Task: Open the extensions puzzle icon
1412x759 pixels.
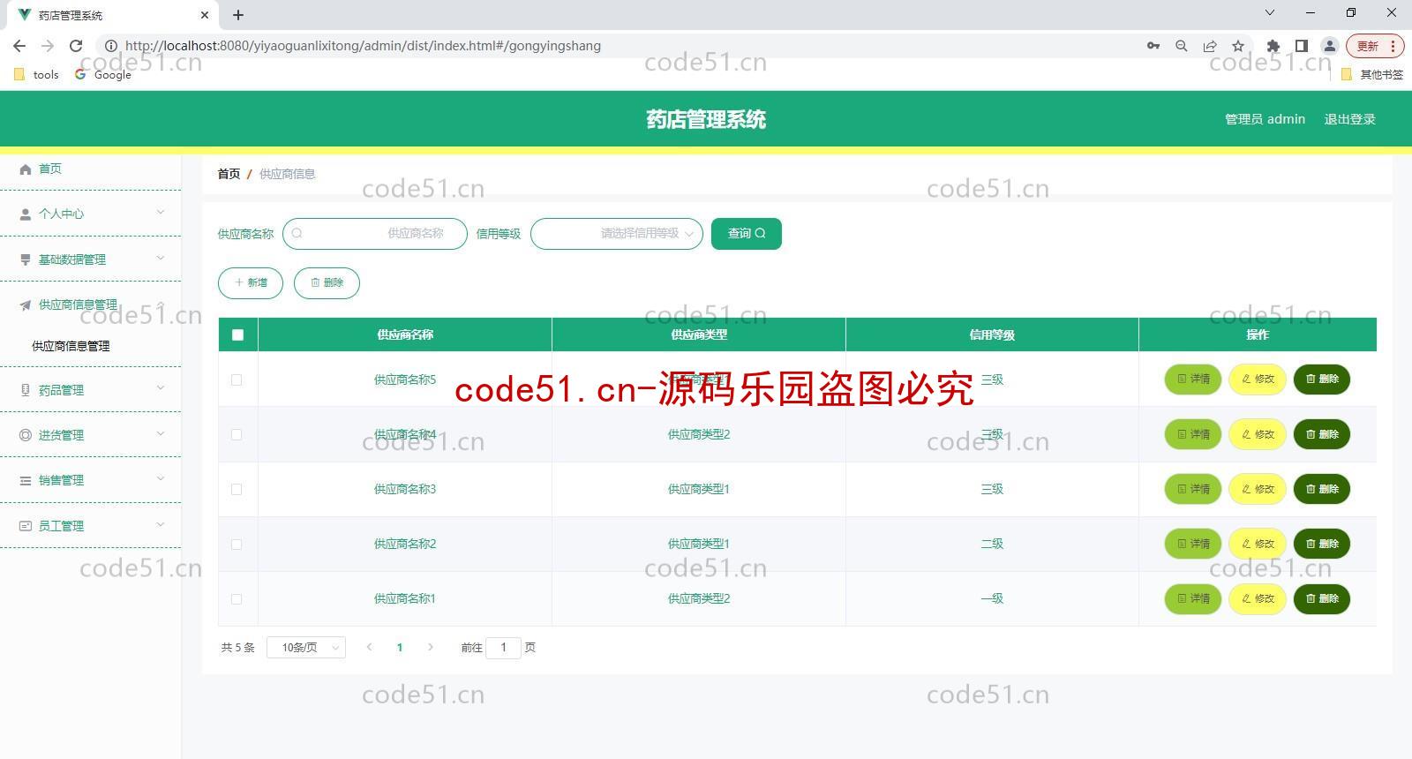Action: [x=1273, y=46]
